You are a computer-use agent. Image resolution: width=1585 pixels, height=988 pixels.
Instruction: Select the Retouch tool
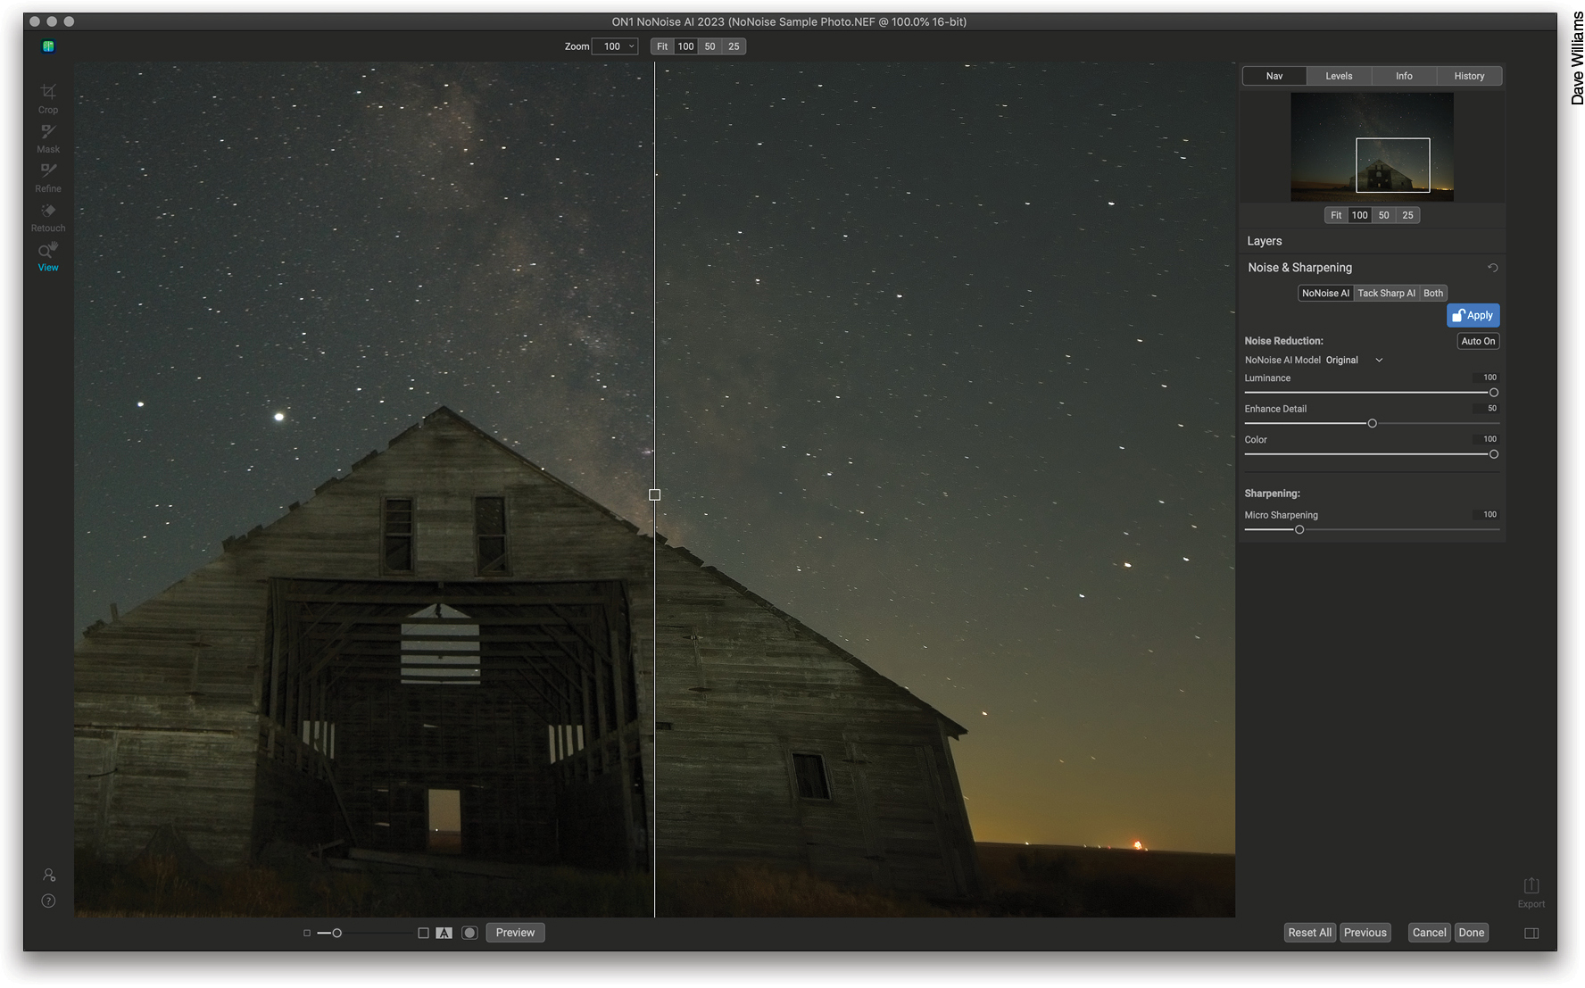click(x=47, y=217)
